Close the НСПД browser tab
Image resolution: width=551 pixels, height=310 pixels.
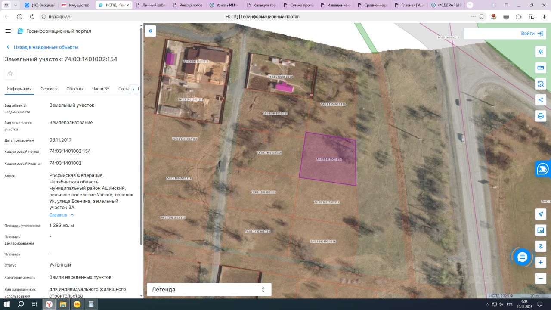[x=128, y=5]
